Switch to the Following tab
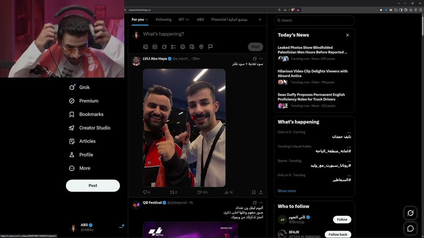 tap(164, 20)
